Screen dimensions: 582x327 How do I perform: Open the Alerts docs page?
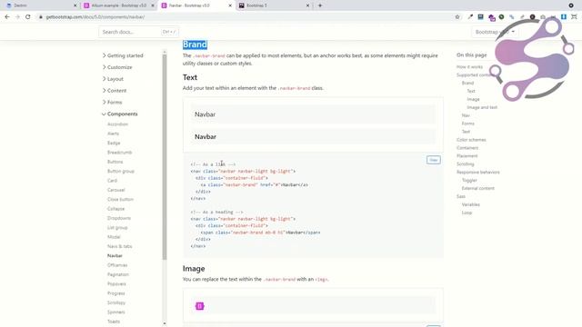point(113,134)
